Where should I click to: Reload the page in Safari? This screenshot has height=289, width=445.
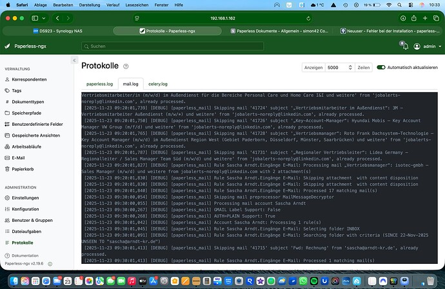click(308, 19)
